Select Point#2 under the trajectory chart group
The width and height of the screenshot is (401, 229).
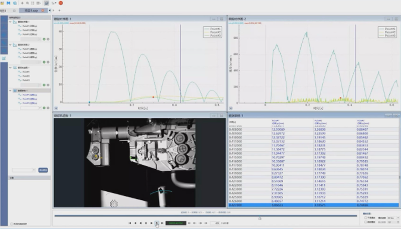click(26, 76)
